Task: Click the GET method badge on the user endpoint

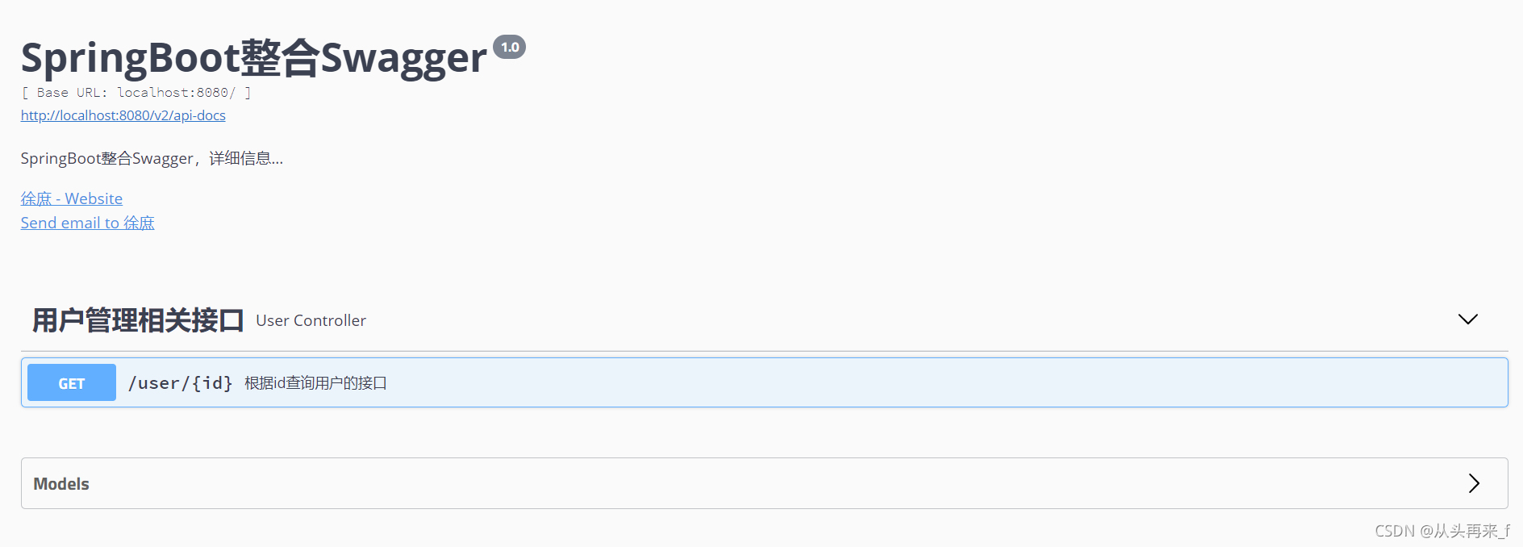Action: click(71, 382)
